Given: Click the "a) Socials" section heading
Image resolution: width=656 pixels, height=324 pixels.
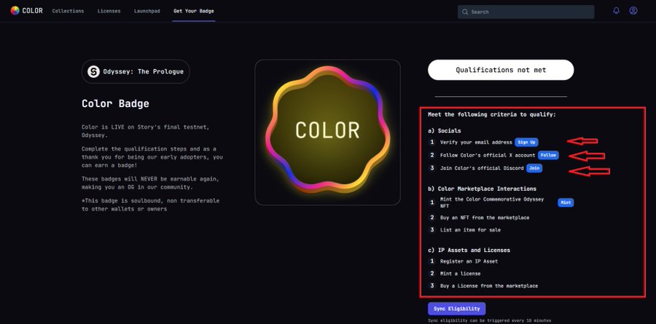Looking at the screenshot, I should pos(445,131).
